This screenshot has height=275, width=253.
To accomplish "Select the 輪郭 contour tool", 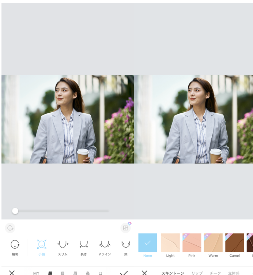I will (15, 247).
